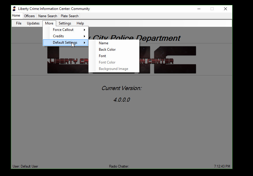The width and height of the screenshot is (253, 176).
Task: Minimize the application window
Action: [x=199, y=9]
